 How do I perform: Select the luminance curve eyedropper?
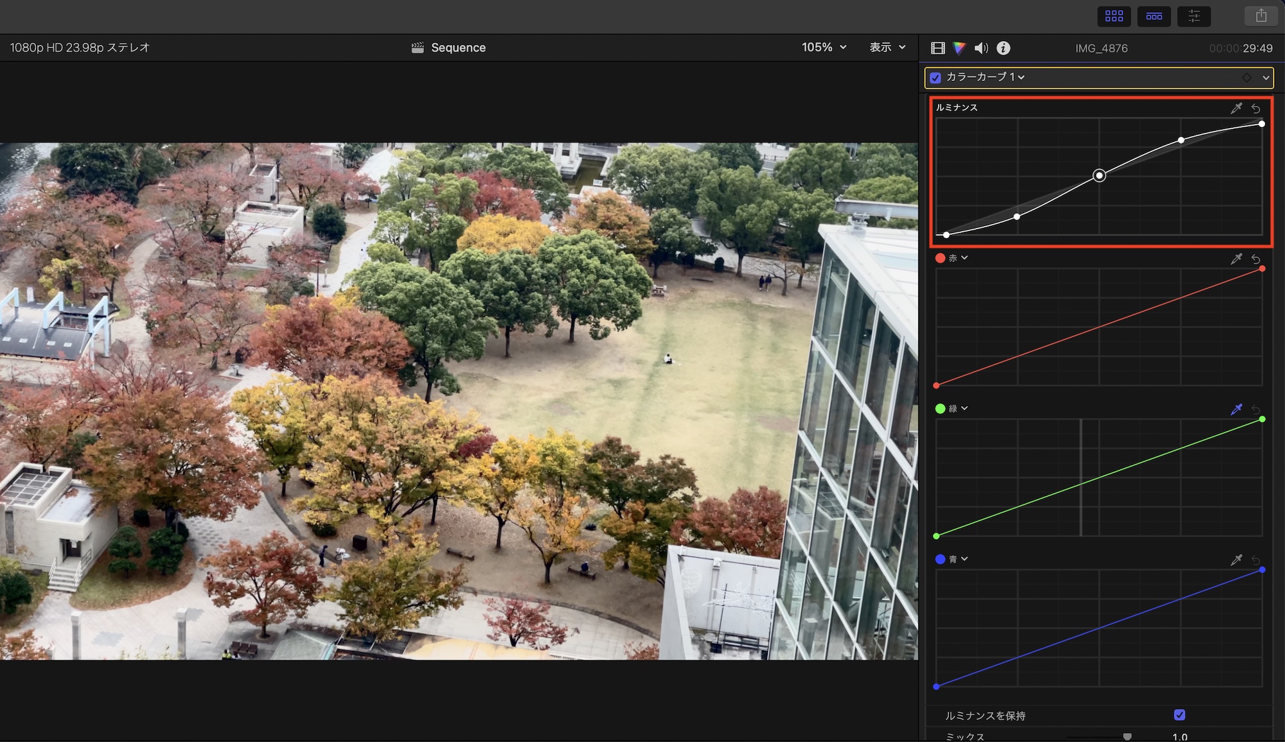1236,108
